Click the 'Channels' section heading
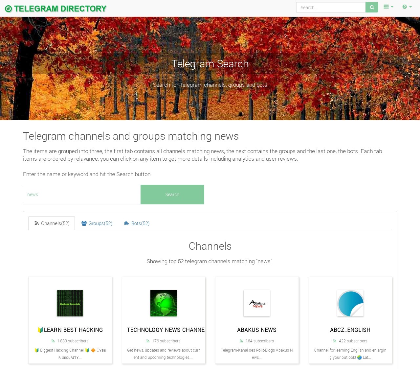 pyautogui.click(x=210, y=246)
